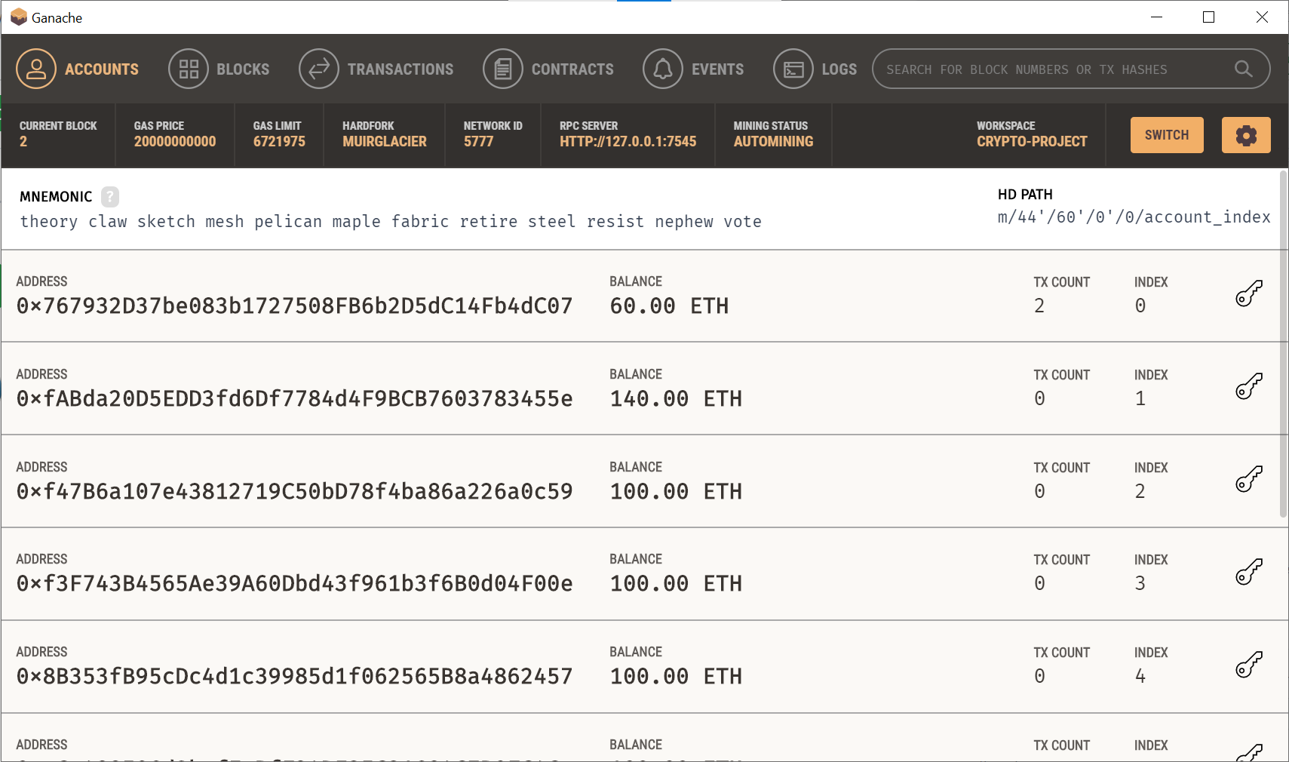Open the mnemonic help question mark
Image resolution: width=1289 pixels, height=762 pixels.
pos(110,197)
